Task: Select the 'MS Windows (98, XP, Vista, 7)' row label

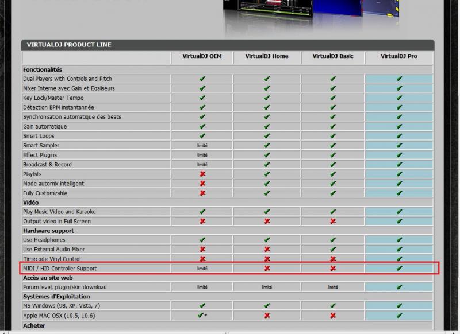Action: pyautogui.click(x=62, y=306)
